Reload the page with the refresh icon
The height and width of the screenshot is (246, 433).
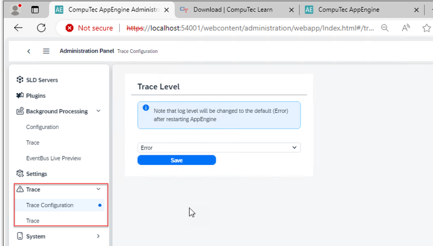click(42, 28)
